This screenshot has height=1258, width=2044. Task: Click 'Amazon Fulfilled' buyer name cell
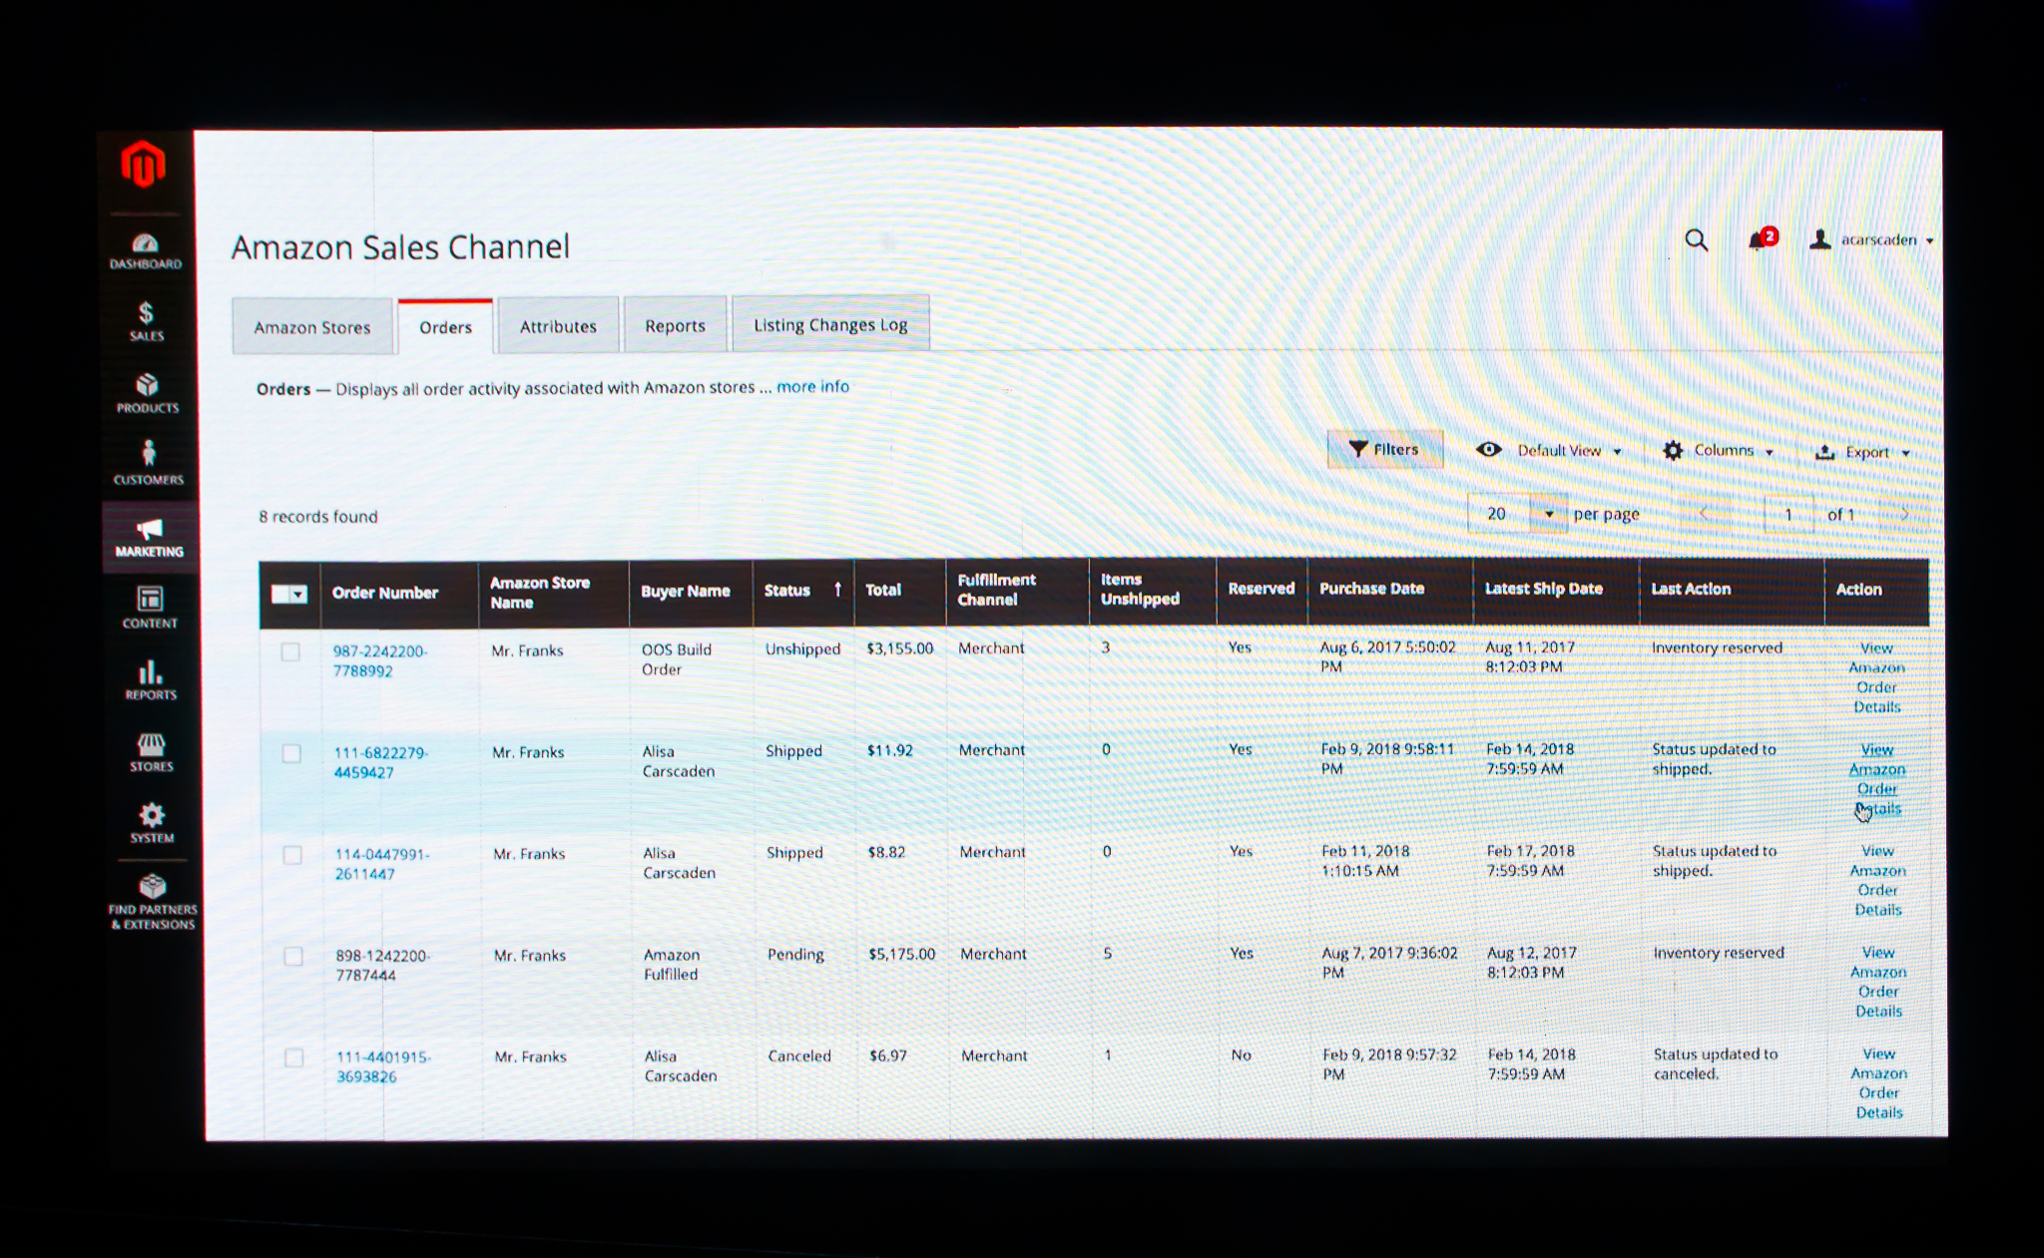[671, 965]
